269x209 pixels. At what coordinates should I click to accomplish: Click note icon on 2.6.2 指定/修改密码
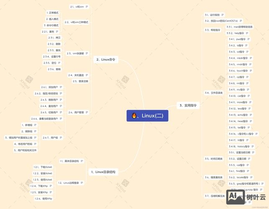click(x=61, y=94)
